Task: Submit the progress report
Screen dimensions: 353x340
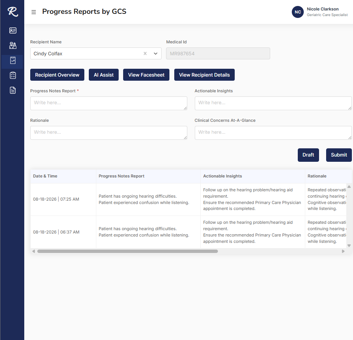Action: tap(339, 155)
